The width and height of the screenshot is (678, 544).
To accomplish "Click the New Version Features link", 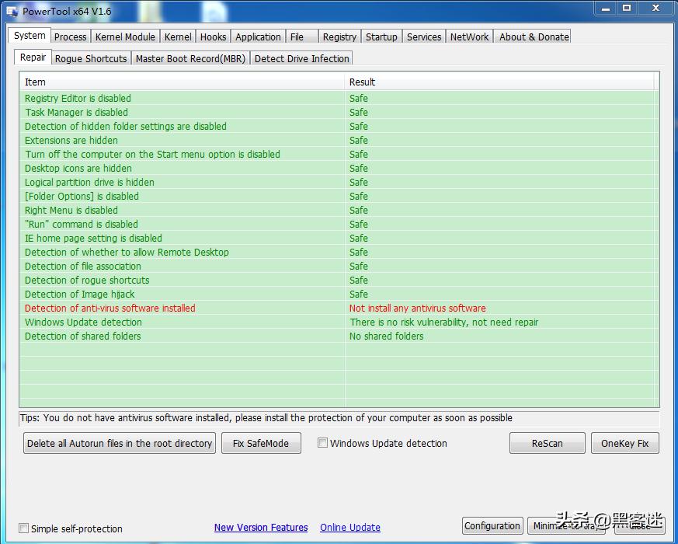I will click(261, 528).
